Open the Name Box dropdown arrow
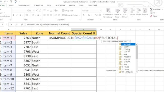Image resolution: width=164 pixels, height=92 pixels. point(2,25)
